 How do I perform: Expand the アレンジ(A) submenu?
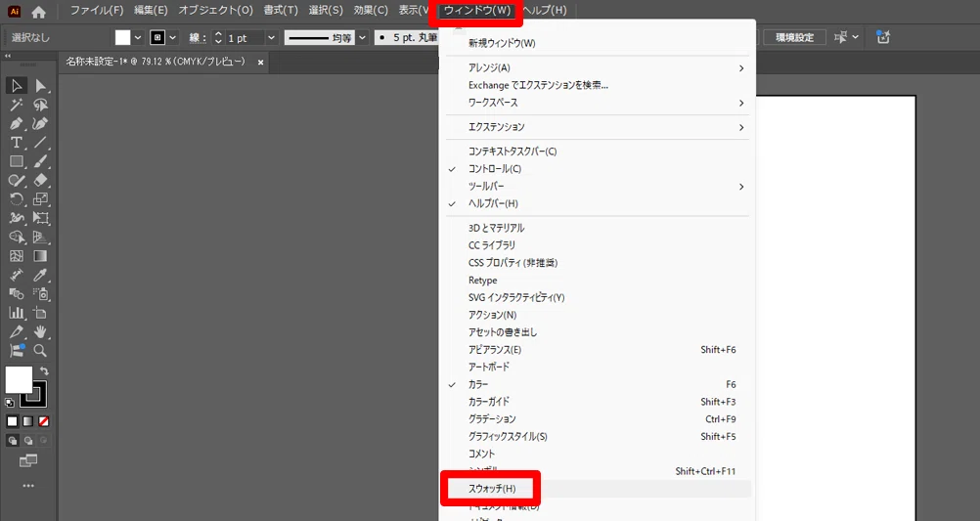tap(598, 67)
